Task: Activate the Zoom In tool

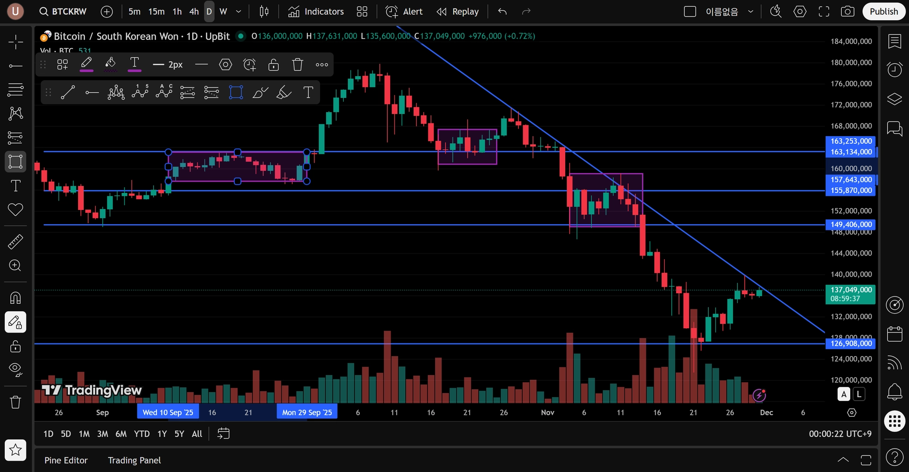Action: point(16,265)
